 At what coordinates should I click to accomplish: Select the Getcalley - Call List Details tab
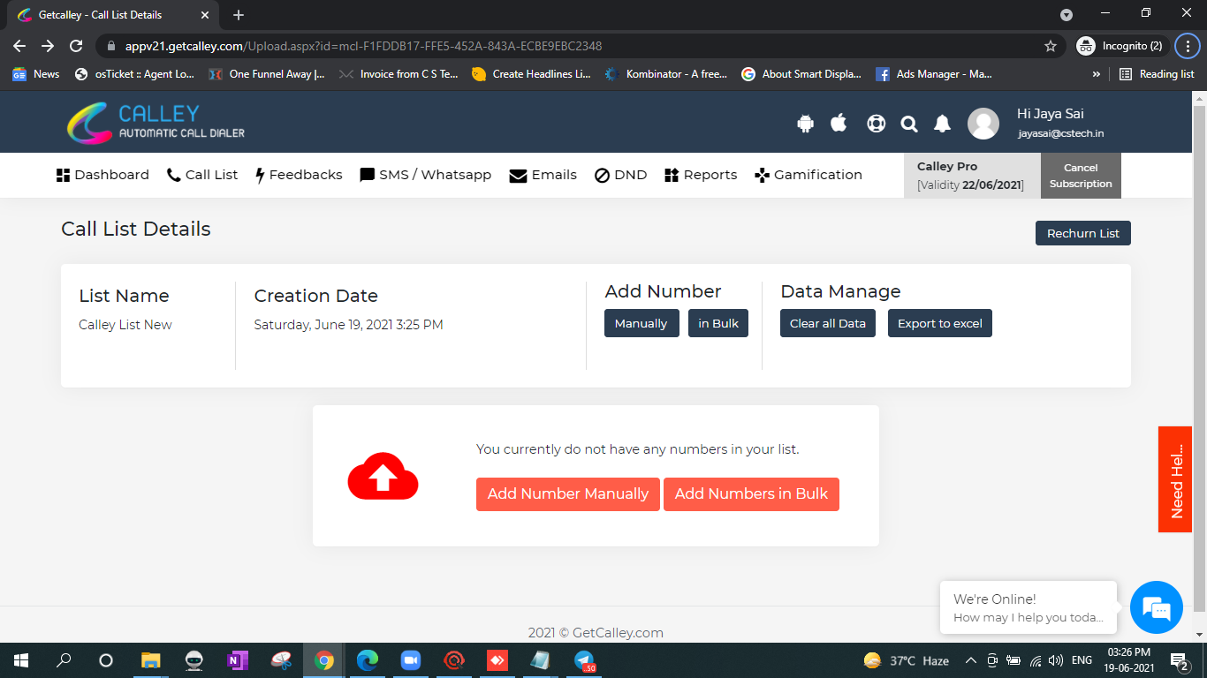[112, 15]
